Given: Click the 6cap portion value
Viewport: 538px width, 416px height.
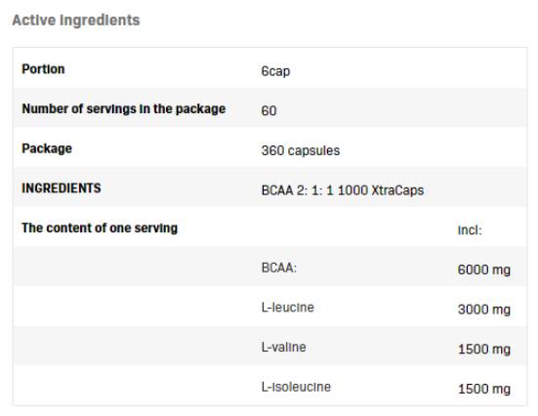Looking at the screenshot, I should coord(275,71).
